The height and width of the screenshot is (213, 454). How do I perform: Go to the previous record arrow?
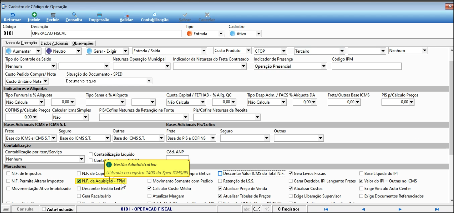pos(363,209)
